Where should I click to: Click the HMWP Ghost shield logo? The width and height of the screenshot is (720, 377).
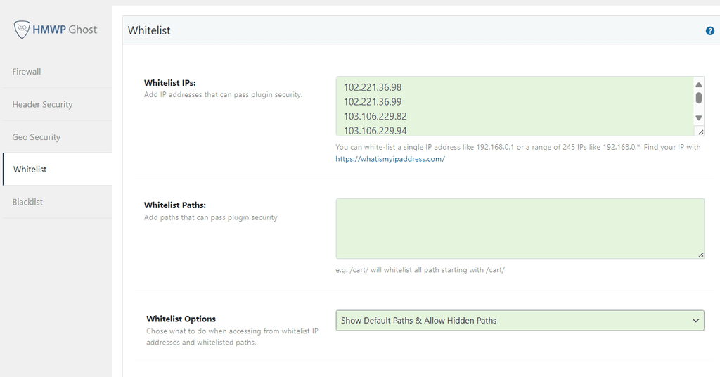22,30
